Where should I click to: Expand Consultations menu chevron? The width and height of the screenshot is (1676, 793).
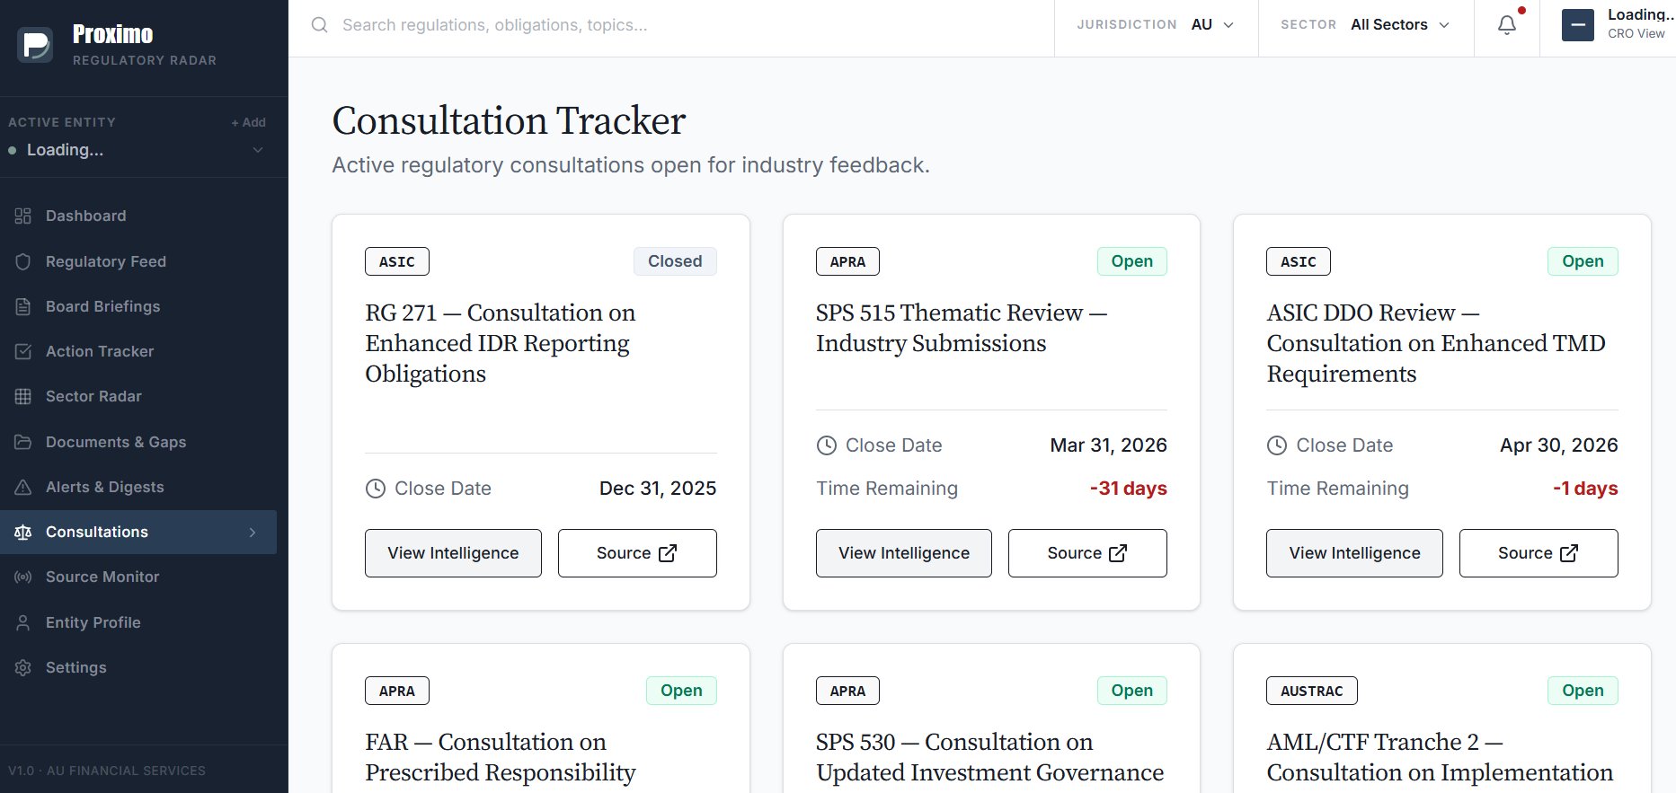[x=253, y=533]
